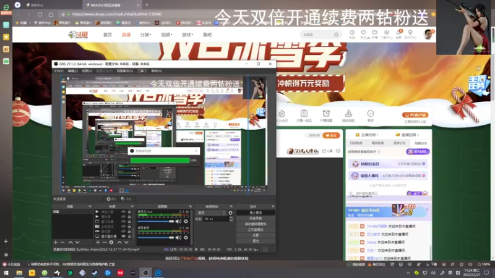The width and height of the screenshot is (495, 278).
Task: Open the OBS 文件(F) menu
Action: tap(59, 71)
